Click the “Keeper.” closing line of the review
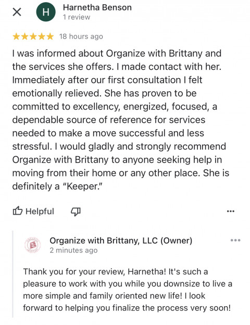The image size is (250, 325). click(57, 186)
